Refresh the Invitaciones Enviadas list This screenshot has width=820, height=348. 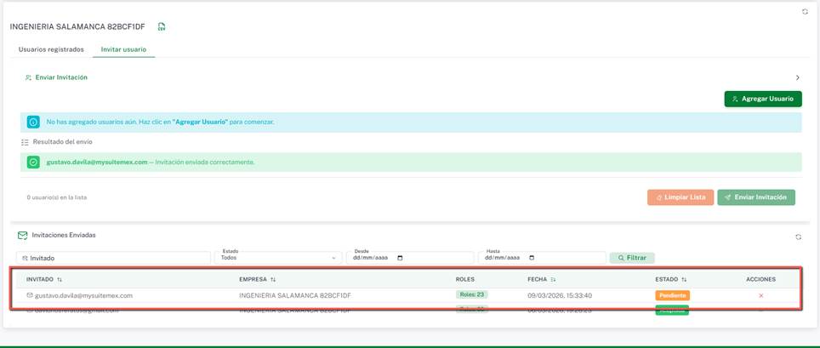click(x=798, y=237)
